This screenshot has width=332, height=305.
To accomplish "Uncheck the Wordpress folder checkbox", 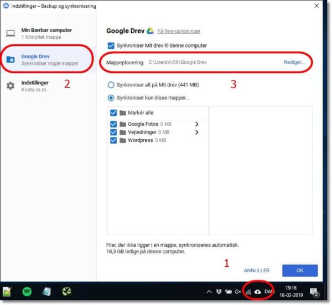I will [x=113, y=140].
